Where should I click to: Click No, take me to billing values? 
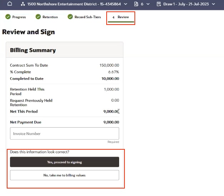(x=65, y=175)
